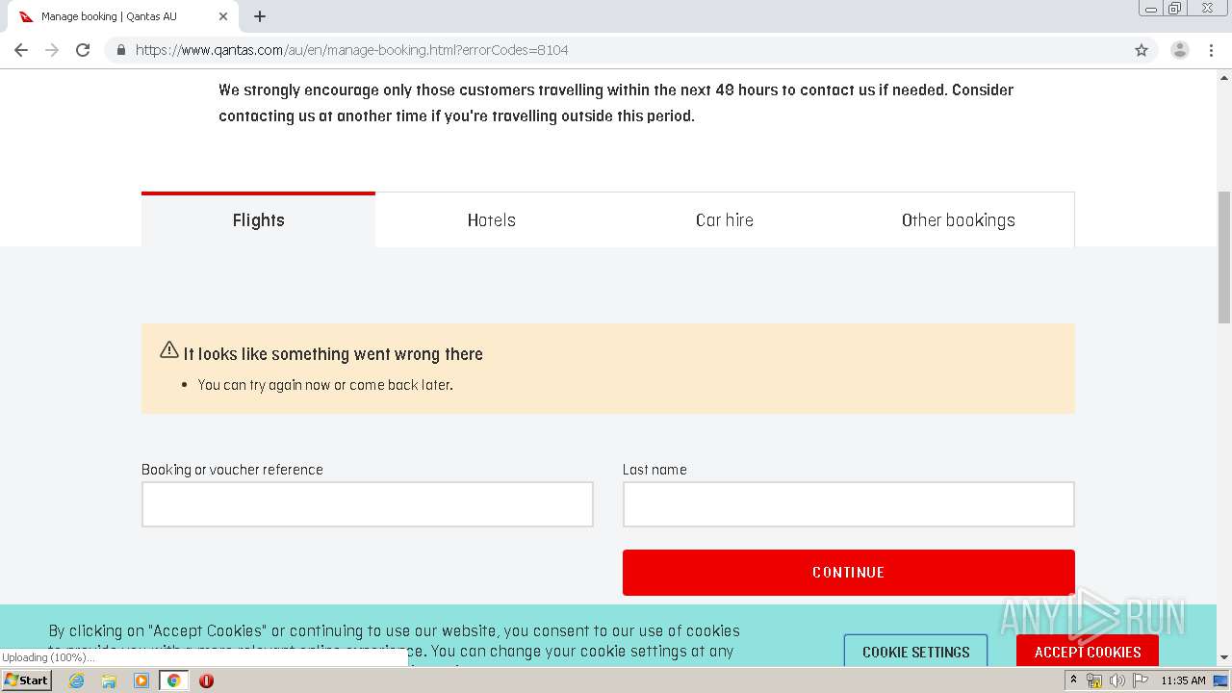1232x693 pixels.
Task: Open the media player taskbar icon
Action: point(141,680)
